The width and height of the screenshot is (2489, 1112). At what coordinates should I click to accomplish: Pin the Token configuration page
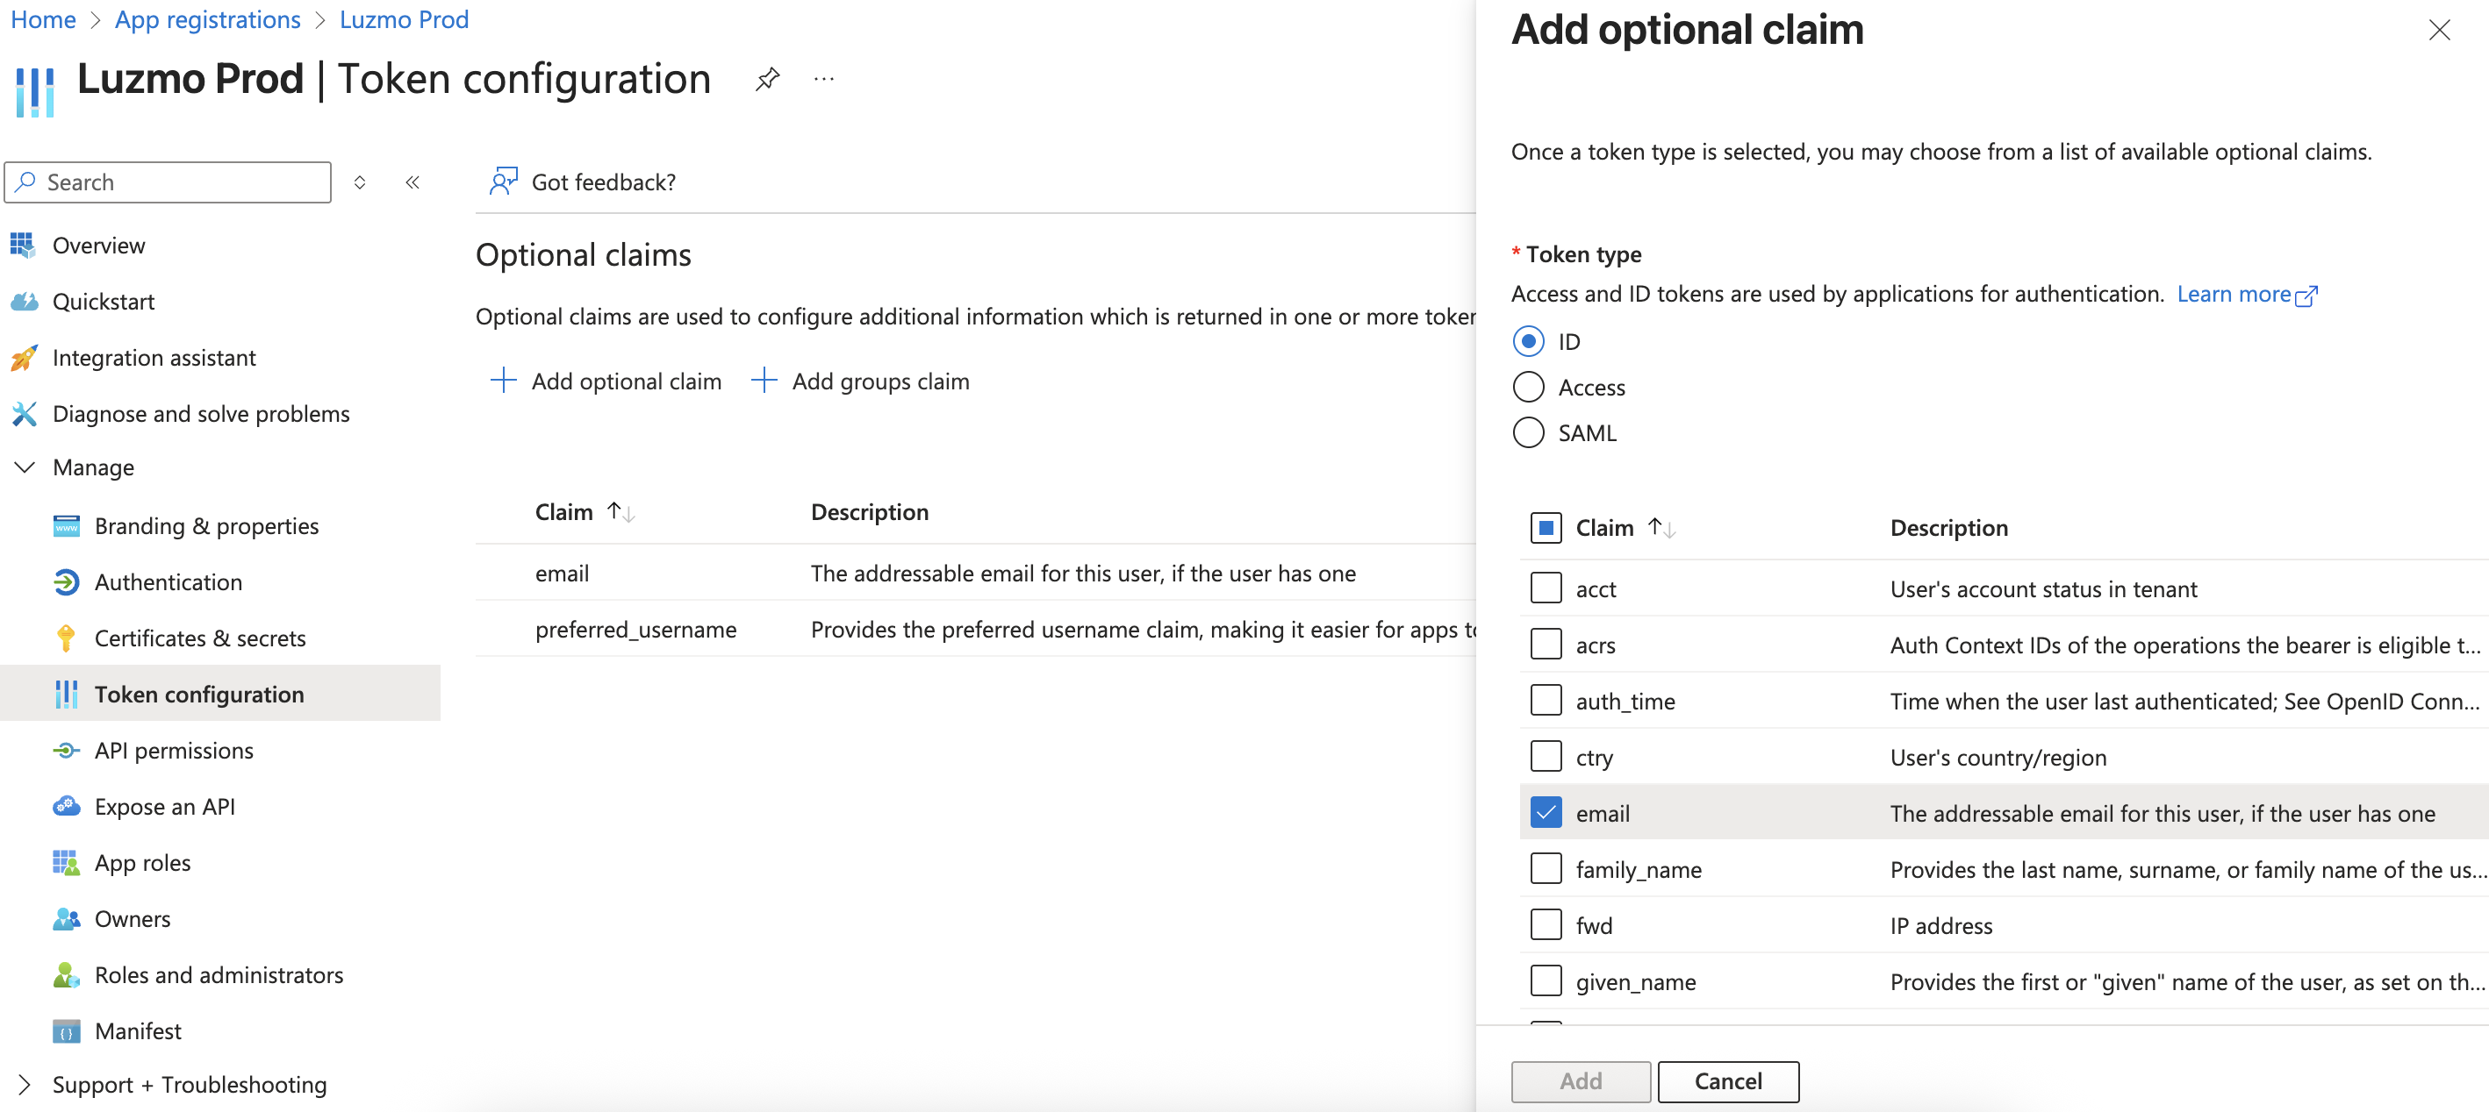tap(767, 79)
